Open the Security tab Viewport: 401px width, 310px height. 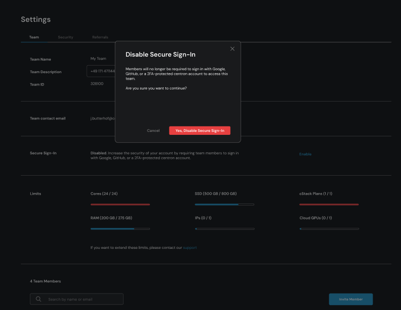pyautogui.click(x=65, y=37)
